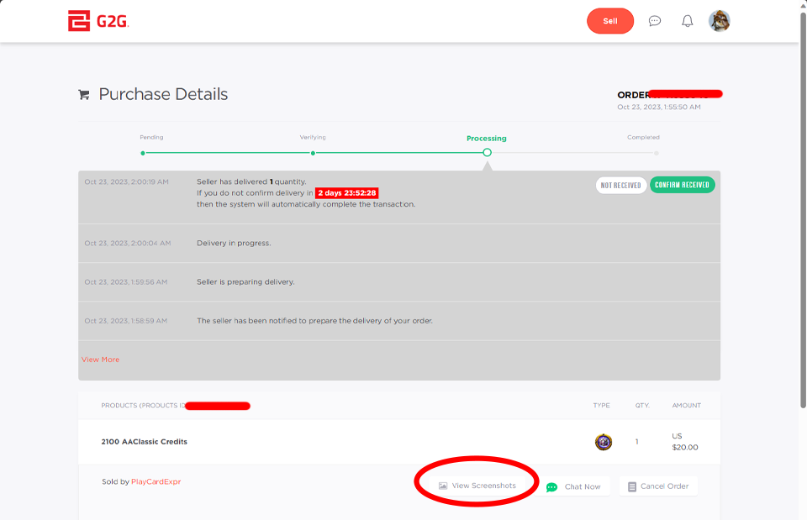
Task: Expand View More order history
Action: click(x=100, y=359)
